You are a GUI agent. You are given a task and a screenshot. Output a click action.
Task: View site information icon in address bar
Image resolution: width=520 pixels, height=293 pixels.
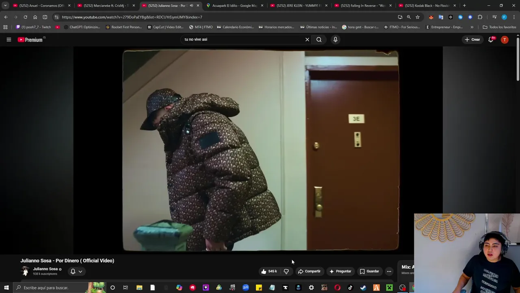tap(56, 17)
